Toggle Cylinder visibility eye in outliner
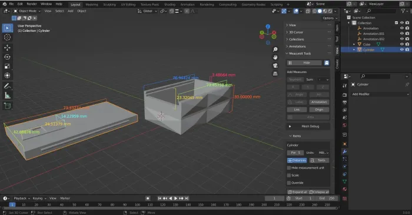Image resolution: width=412 pixels, height=215 pixels. click(402, 49)
